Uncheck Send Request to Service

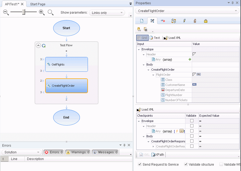(x=140, y=164)
